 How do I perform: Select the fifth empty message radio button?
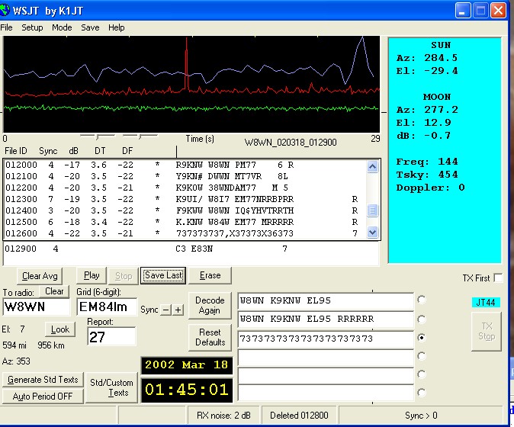point(422,374)
